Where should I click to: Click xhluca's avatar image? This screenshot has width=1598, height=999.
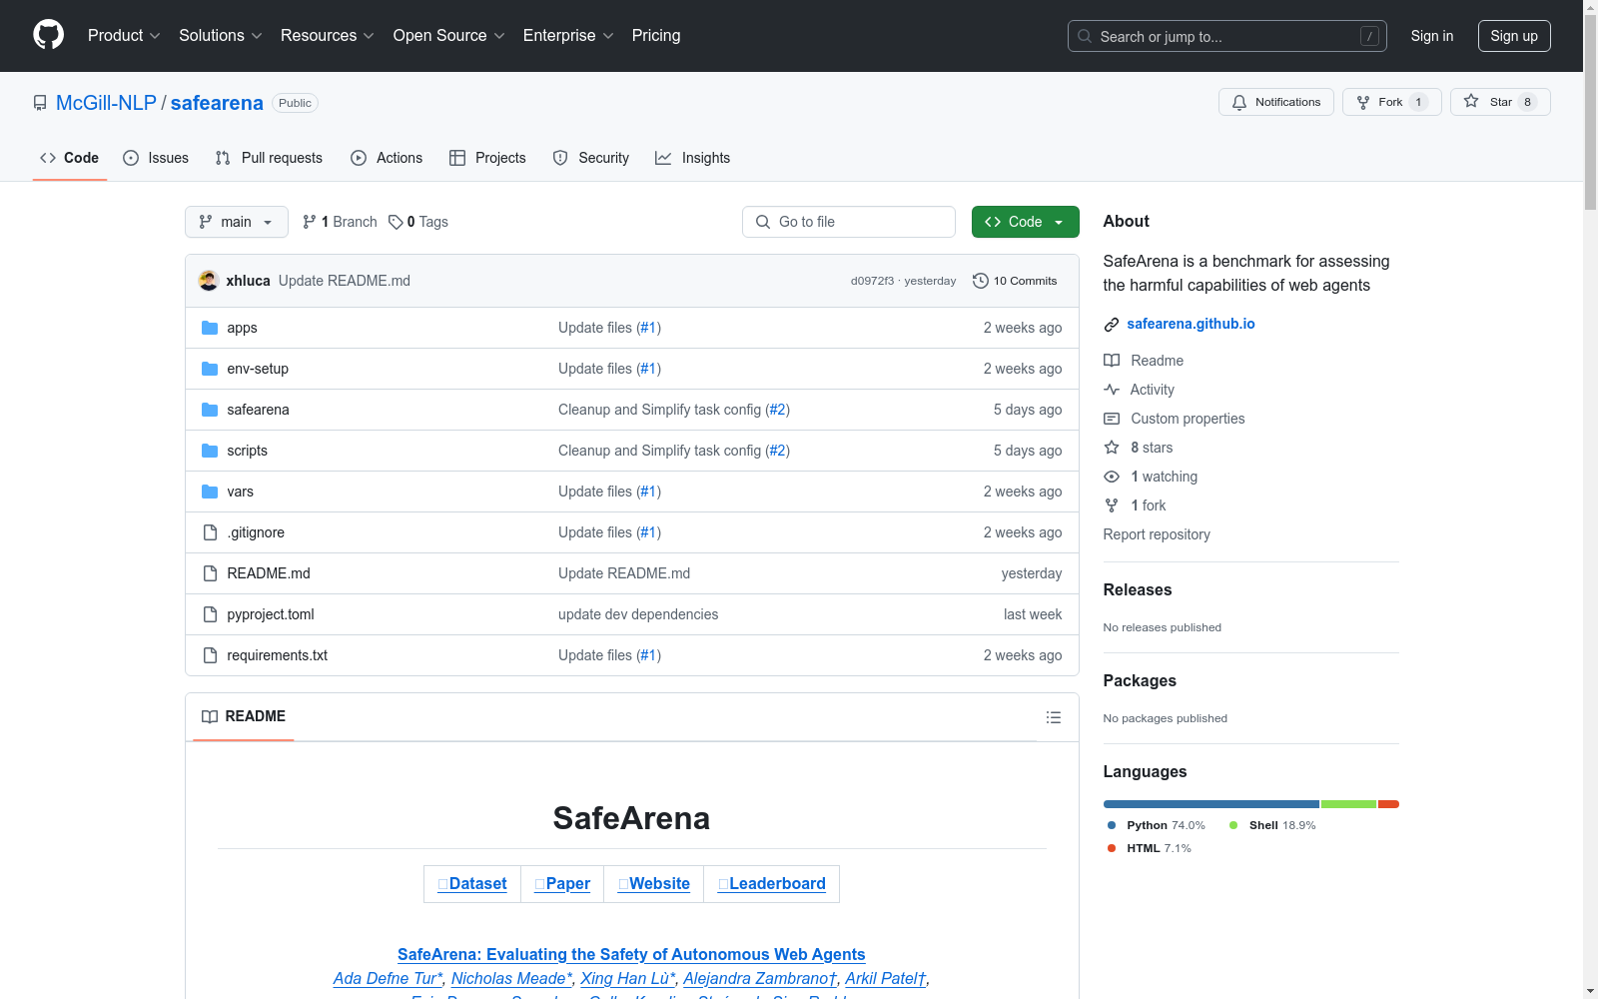[x=209, y=281]
